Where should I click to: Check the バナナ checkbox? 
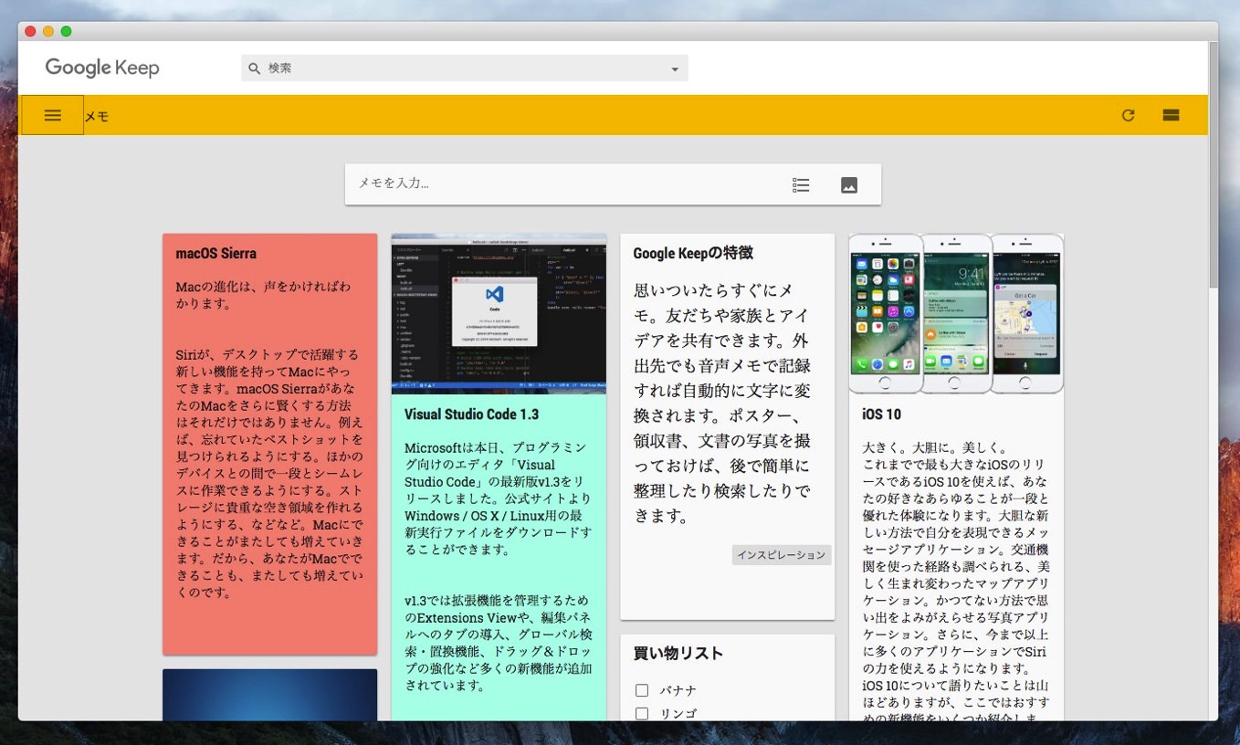642,690
